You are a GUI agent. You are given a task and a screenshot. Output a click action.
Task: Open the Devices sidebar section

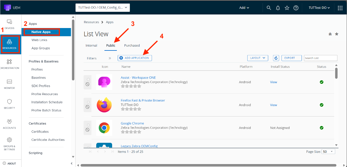pos(9,24)
